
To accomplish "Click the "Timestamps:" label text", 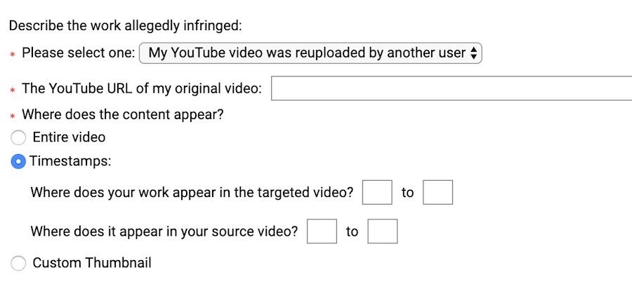I will click(x=70, y=161).
